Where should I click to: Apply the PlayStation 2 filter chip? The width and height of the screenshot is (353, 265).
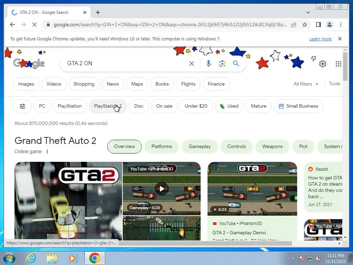(108, 106)
